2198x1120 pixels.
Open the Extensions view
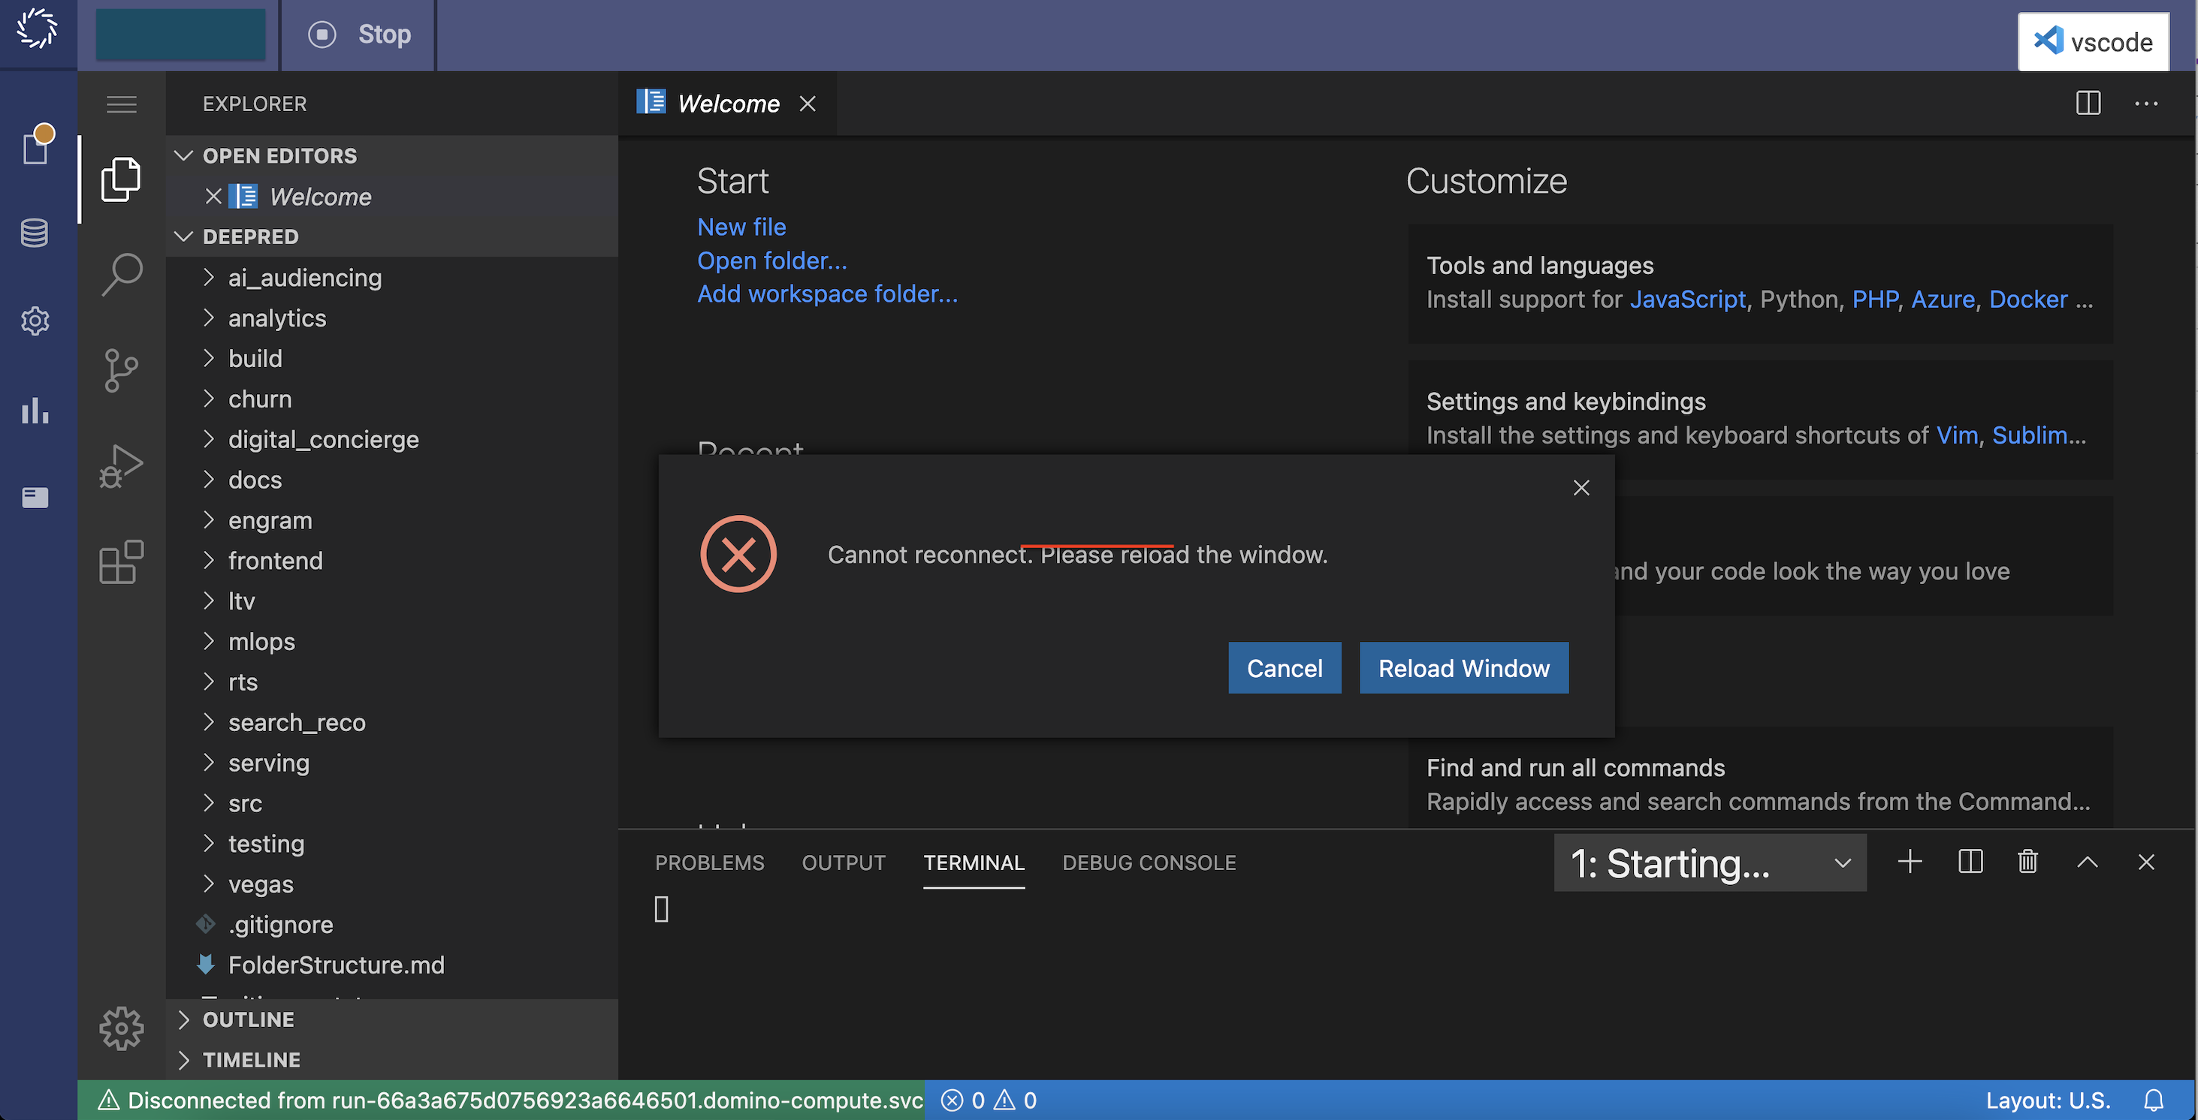pyautogui.click(x=121, y=562)
